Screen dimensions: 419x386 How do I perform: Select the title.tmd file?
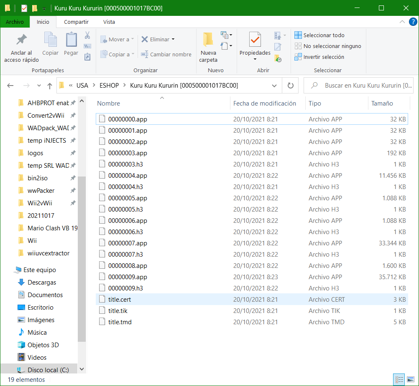(x=252, y=322)
